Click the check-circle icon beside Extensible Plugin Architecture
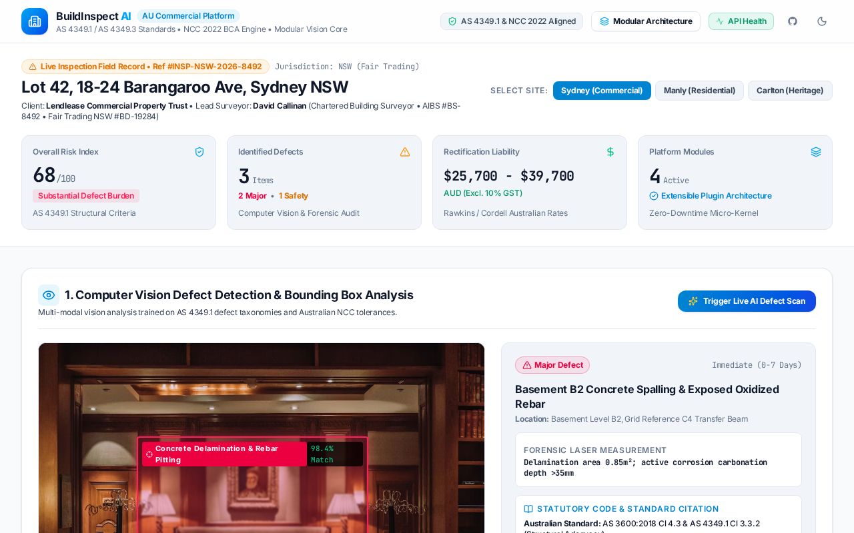854x533 pixels. [x=654, y=196]
